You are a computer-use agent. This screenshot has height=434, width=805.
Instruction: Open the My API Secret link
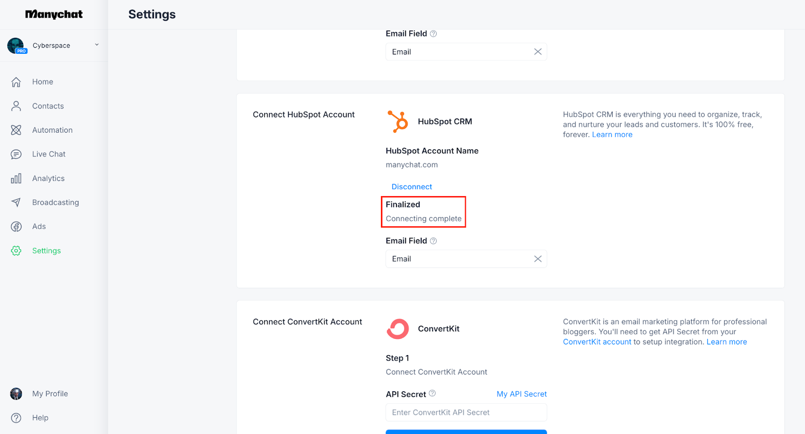click(521, 394)
